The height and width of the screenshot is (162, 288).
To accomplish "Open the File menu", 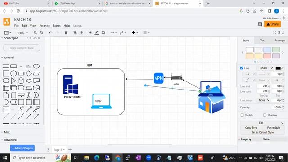I will click(17, 26).
